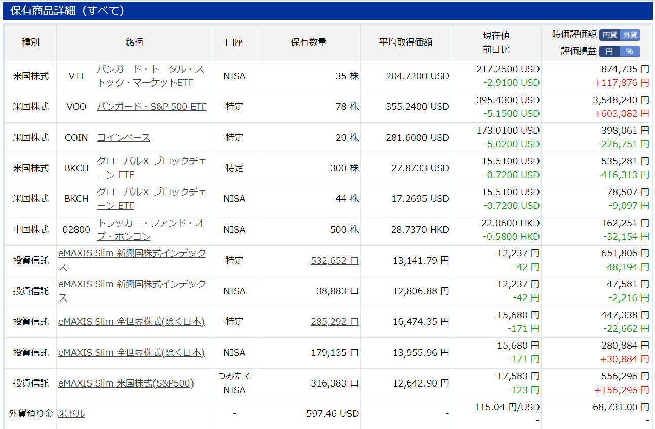Screen dimensions: 655x429
Task: Click the 02800 ticker code
Action: [76, 230]
